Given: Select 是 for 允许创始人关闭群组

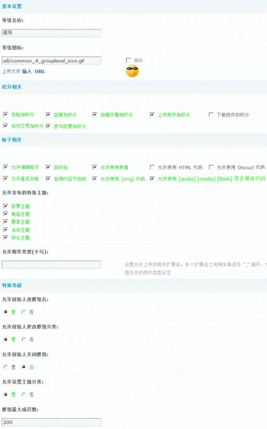Looking at the screenshot, I should pos(5,367).
